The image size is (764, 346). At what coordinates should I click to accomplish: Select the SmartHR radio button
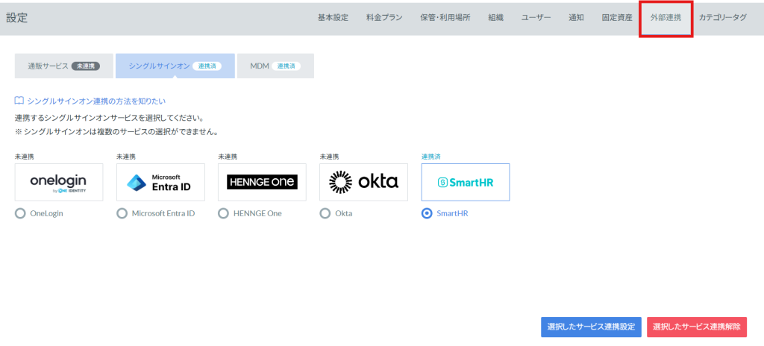tap(427, 213)
